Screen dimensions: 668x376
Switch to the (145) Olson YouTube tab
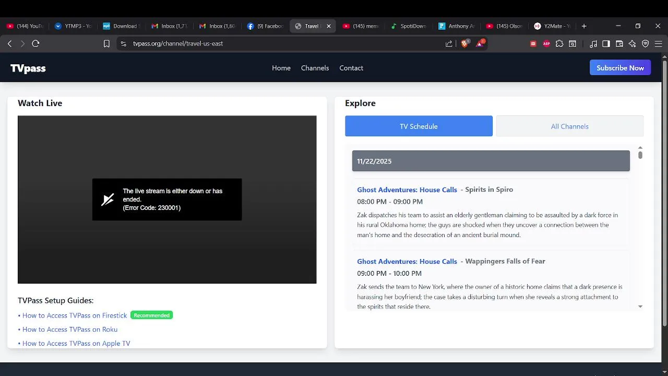(505, 26)
